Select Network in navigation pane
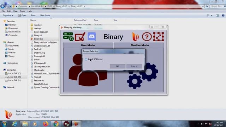 (10, 87)
